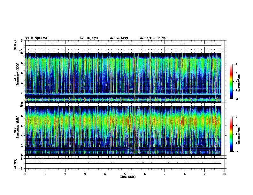Click the -10 value on ch.2 color bar
Viewport: 253px width, 195px height.
[236, 152]
